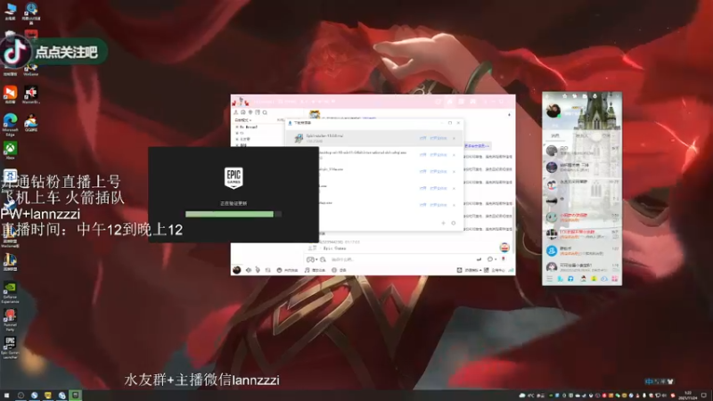Open app center icon in voice chat bar
This screenshot has width=713, height=401.
495,270
